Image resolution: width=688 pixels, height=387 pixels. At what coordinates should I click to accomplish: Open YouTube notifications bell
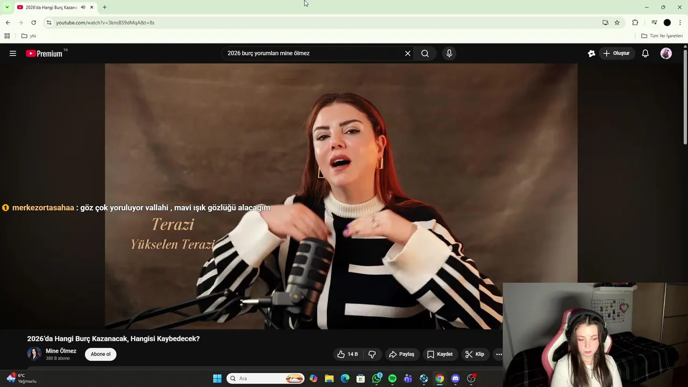point(645,53)
